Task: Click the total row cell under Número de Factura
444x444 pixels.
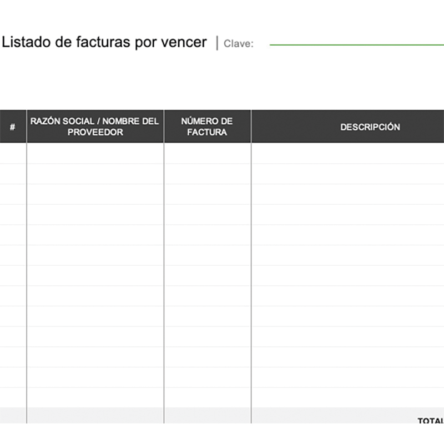Action: (x=207, y=416)
